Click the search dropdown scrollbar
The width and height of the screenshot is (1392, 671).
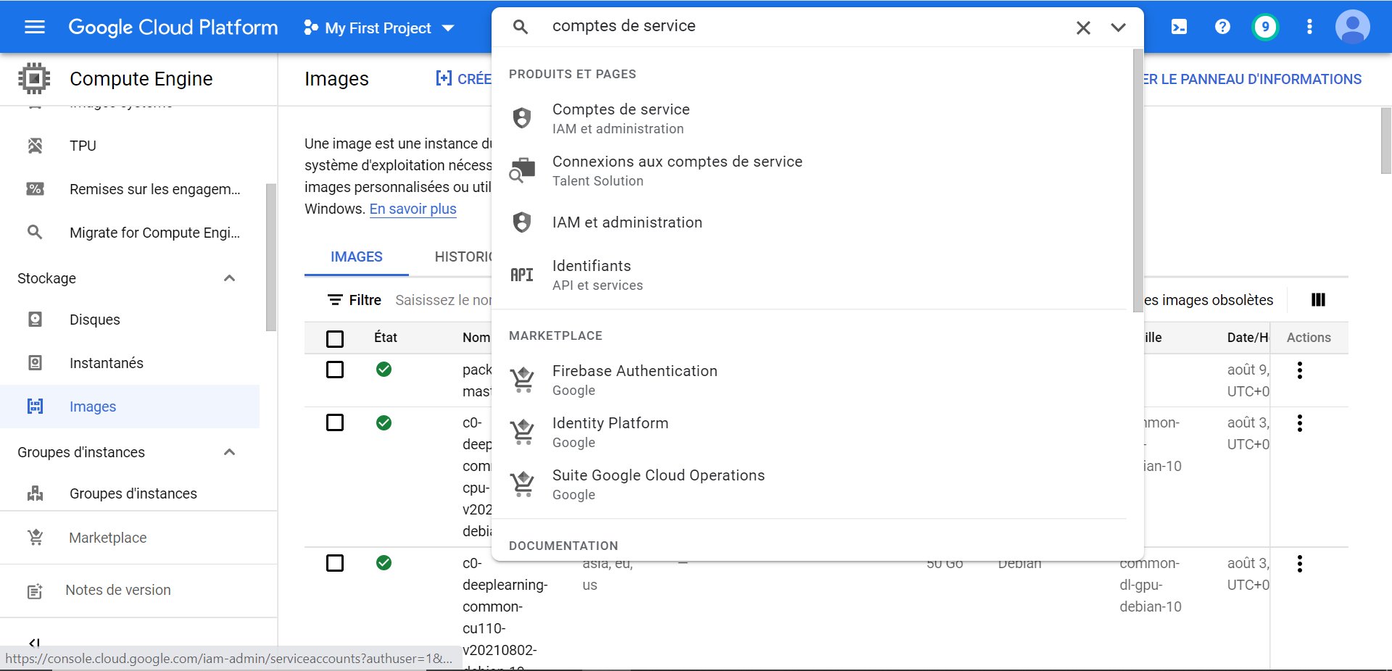[1138, 180]
